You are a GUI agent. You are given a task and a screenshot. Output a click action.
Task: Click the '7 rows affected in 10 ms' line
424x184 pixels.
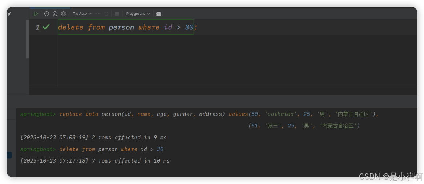click(x=95, y=161)
